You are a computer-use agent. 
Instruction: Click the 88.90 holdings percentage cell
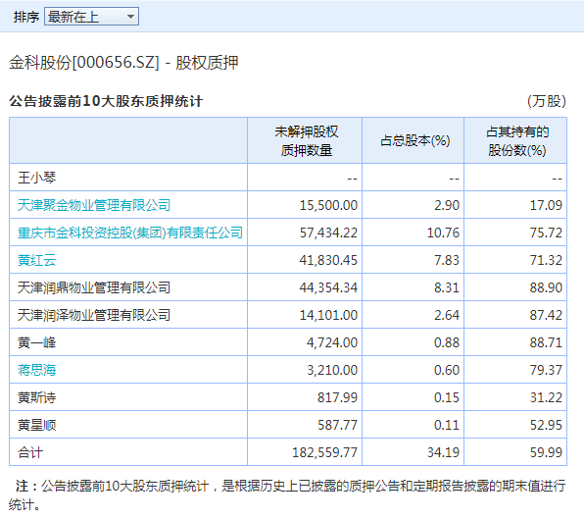tap(546, 287)
